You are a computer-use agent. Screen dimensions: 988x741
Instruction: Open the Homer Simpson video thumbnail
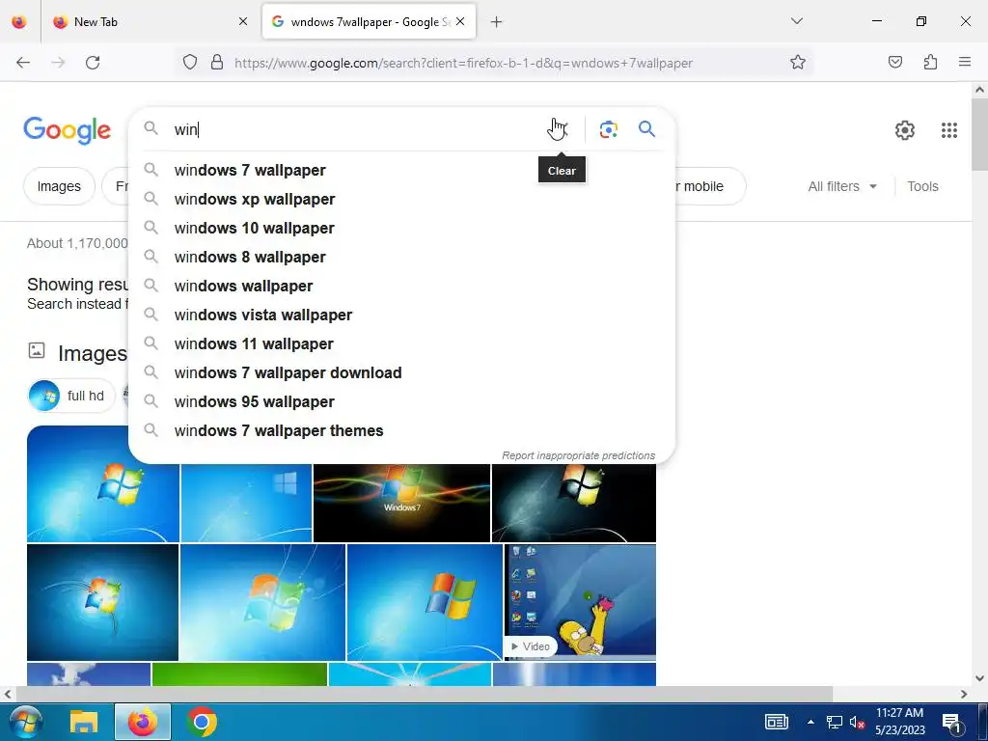[x=580, y=602]
